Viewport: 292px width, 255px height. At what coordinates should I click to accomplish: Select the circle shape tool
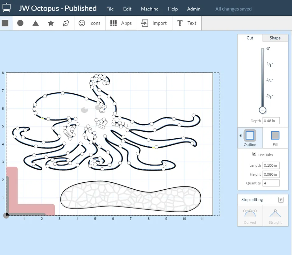point(20,23)
